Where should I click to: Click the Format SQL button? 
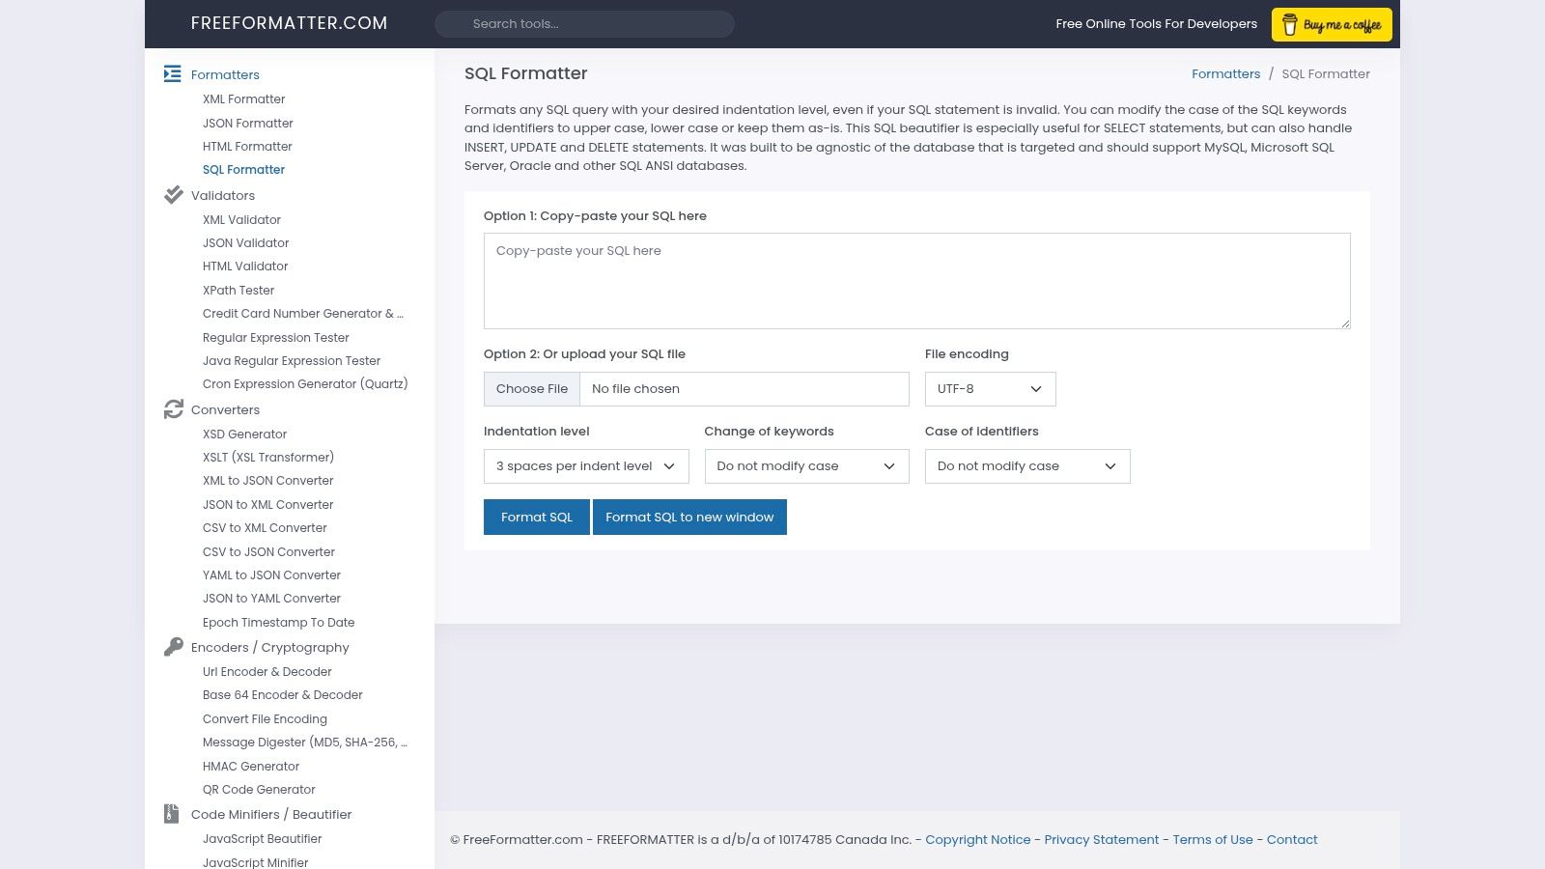tap(536, 517)
